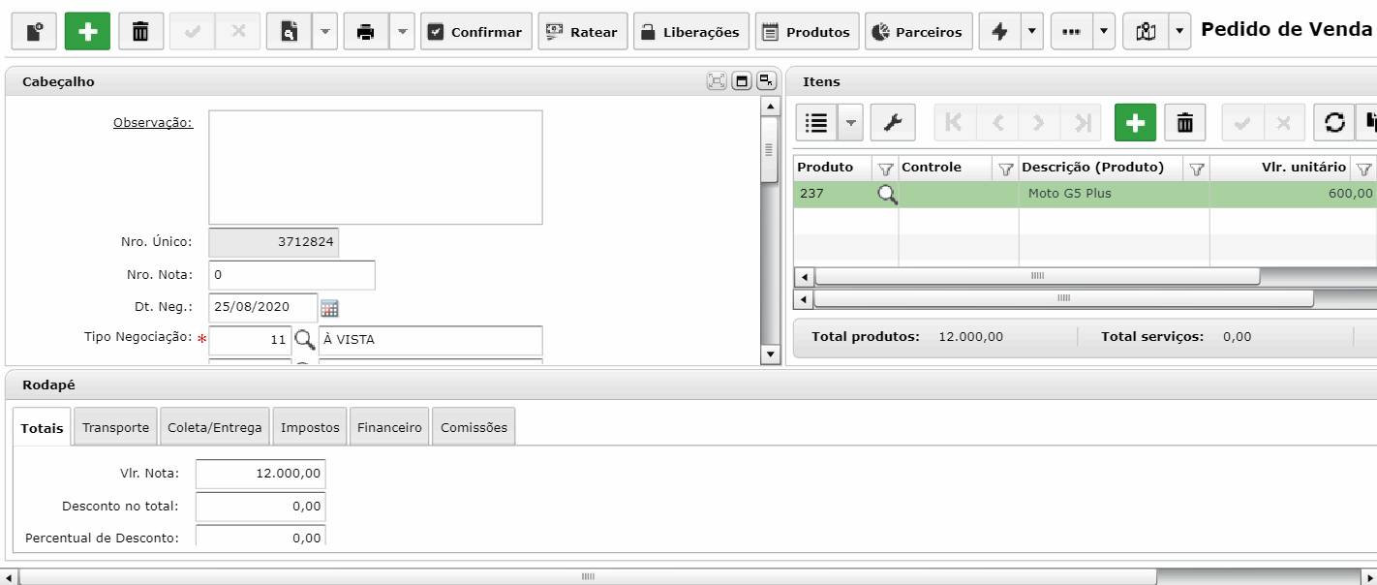Click the Tipo Negociação code field 11

250,340
